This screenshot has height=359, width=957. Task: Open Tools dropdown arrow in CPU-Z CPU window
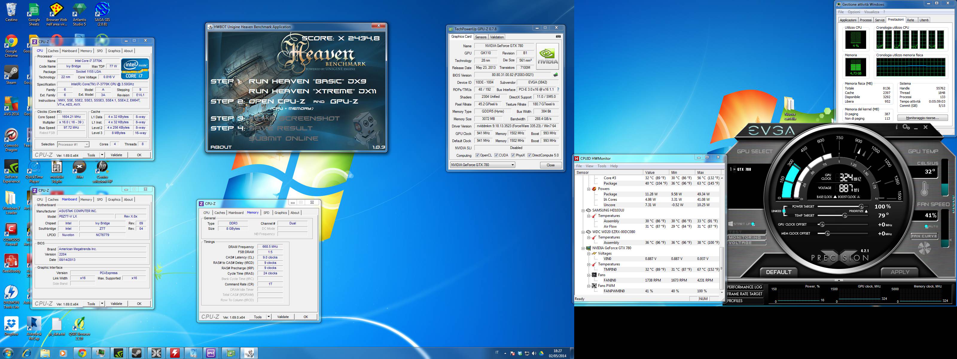pyautogui.click(x=102, y=155)
